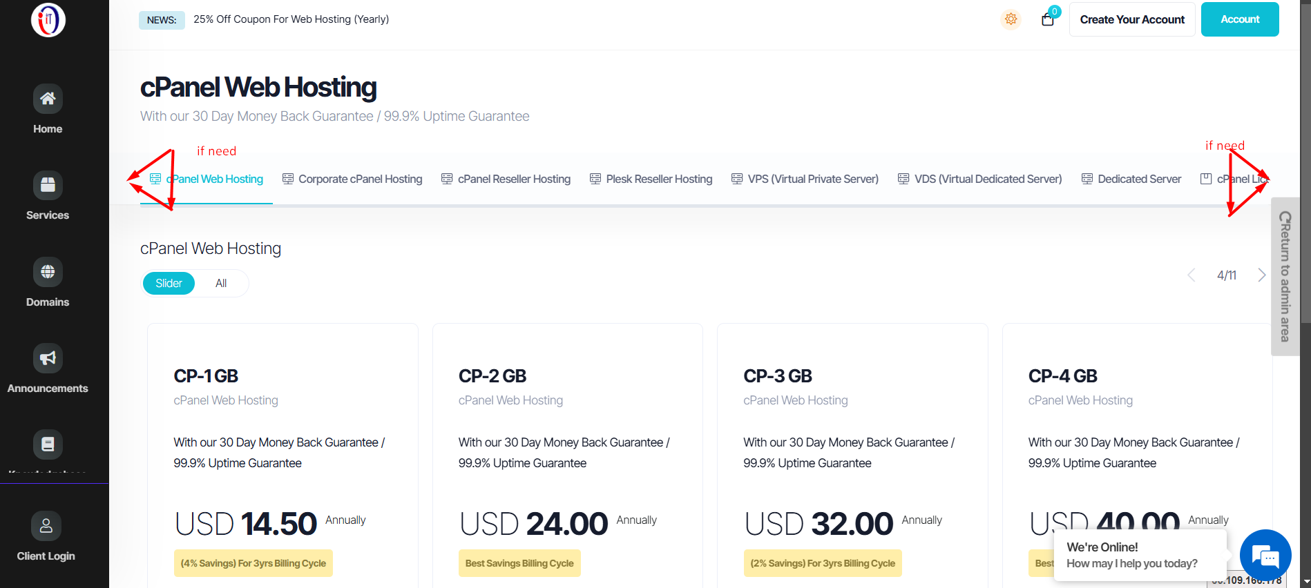Select the cPanel Web Hosting tab
The width and height of the screenshot is (1311, 588).
click(207, 179)
